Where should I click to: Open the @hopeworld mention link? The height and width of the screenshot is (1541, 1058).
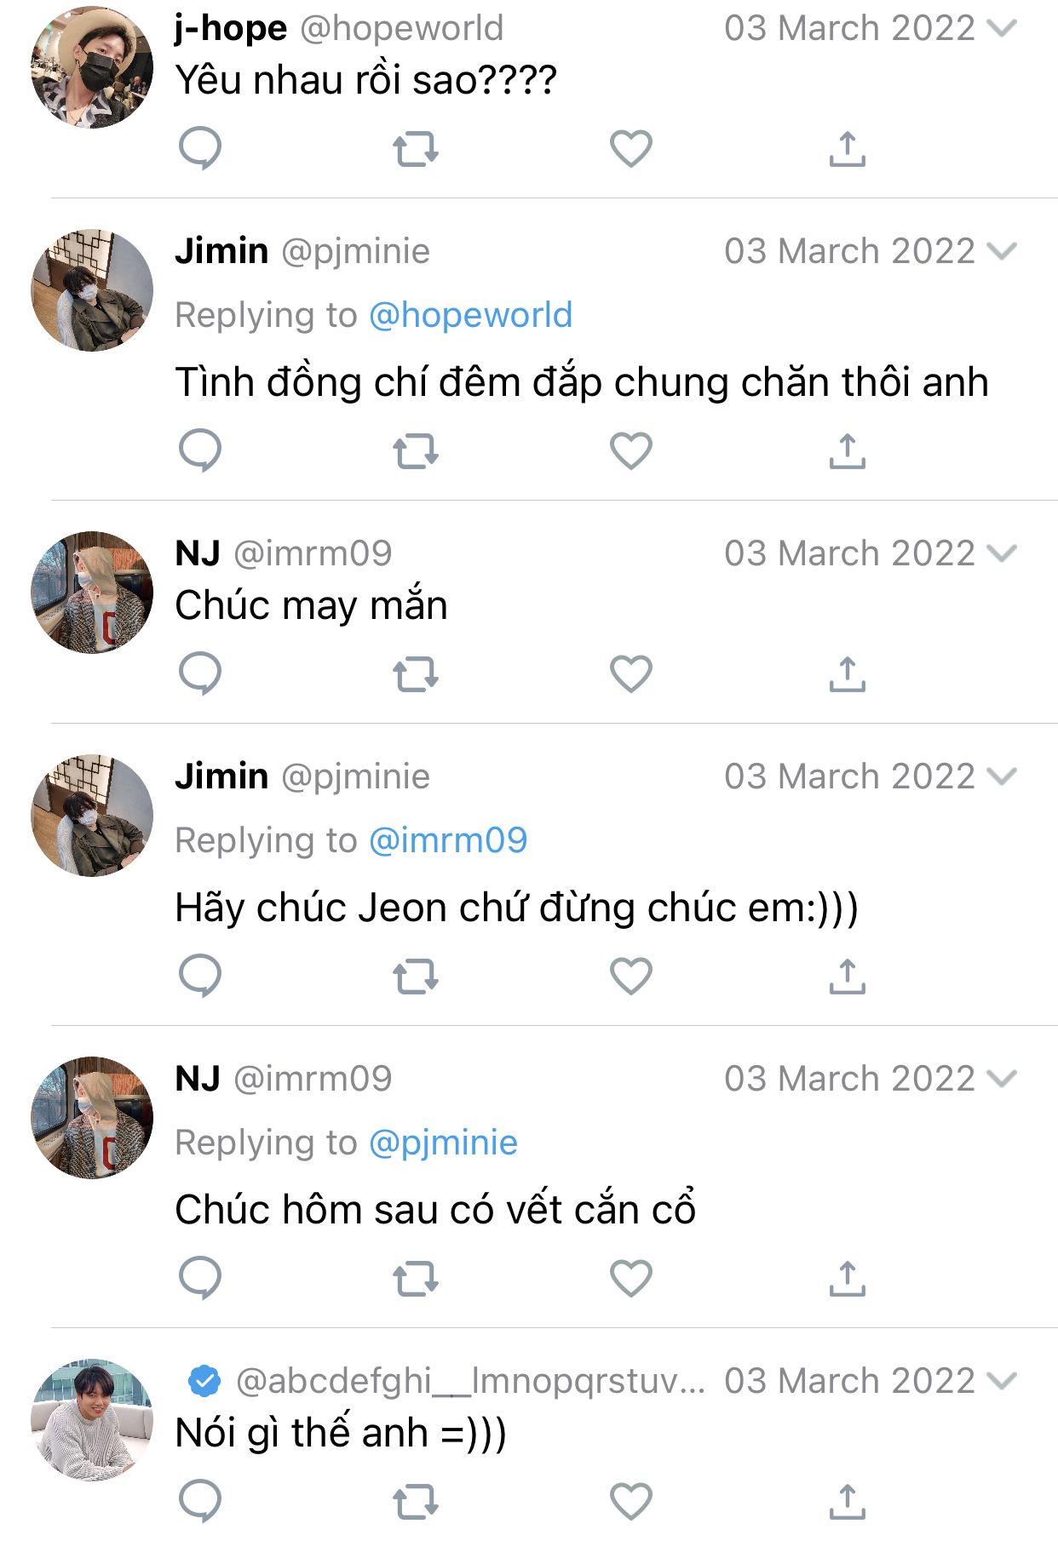(x=470, y=315)
